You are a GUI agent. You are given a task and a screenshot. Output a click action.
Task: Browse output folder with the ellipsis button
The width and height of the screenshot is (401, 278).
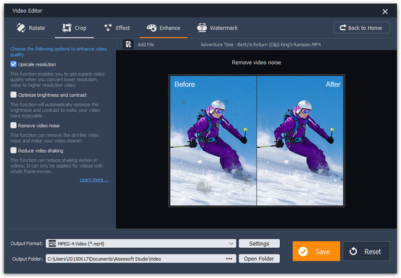[229, 259]
